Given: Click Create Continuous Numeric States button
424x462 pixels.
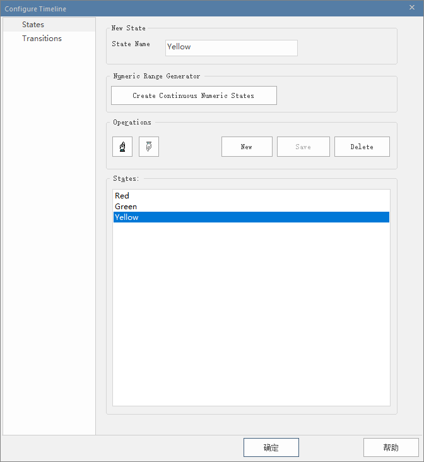Looking at the screenshot, I should (194, 95).
